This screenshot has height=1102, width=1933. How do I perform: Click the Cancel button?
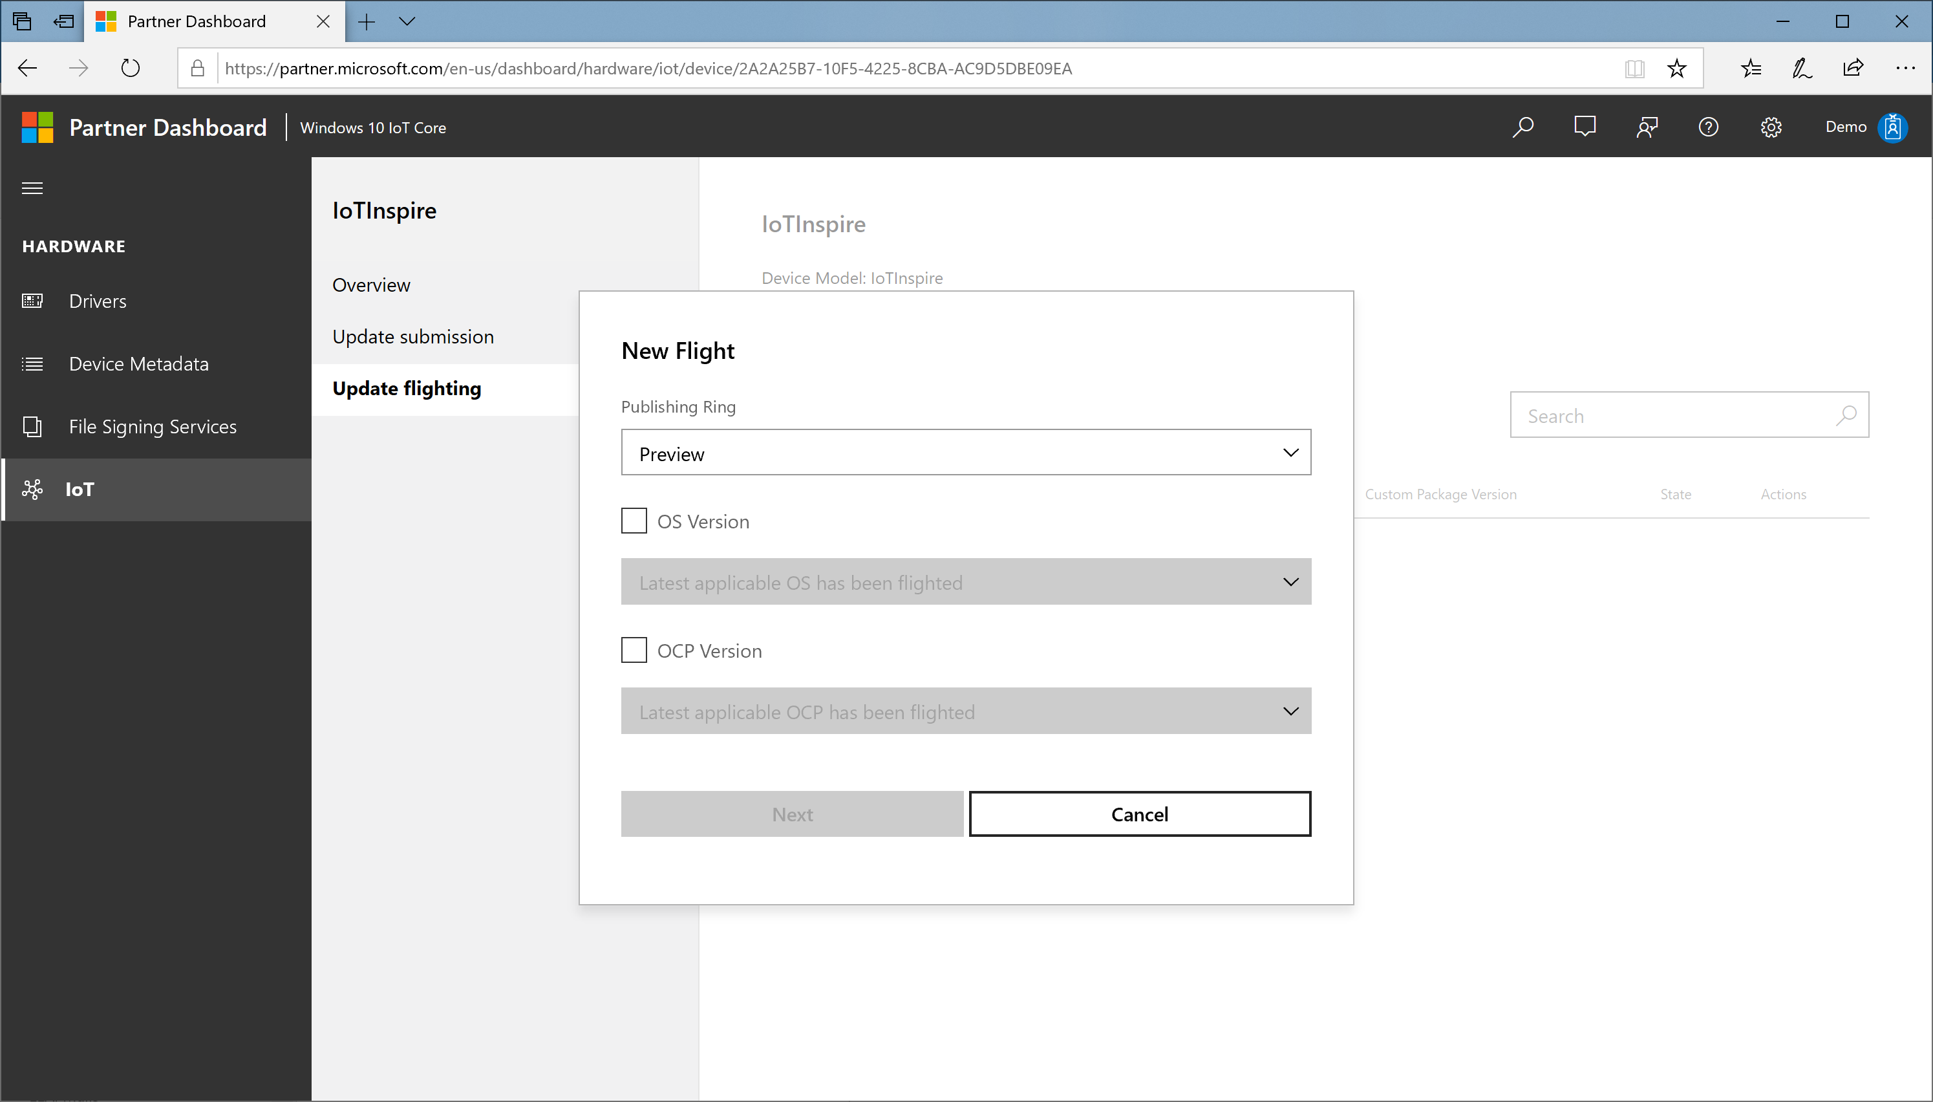click(x=1139, y=814)
